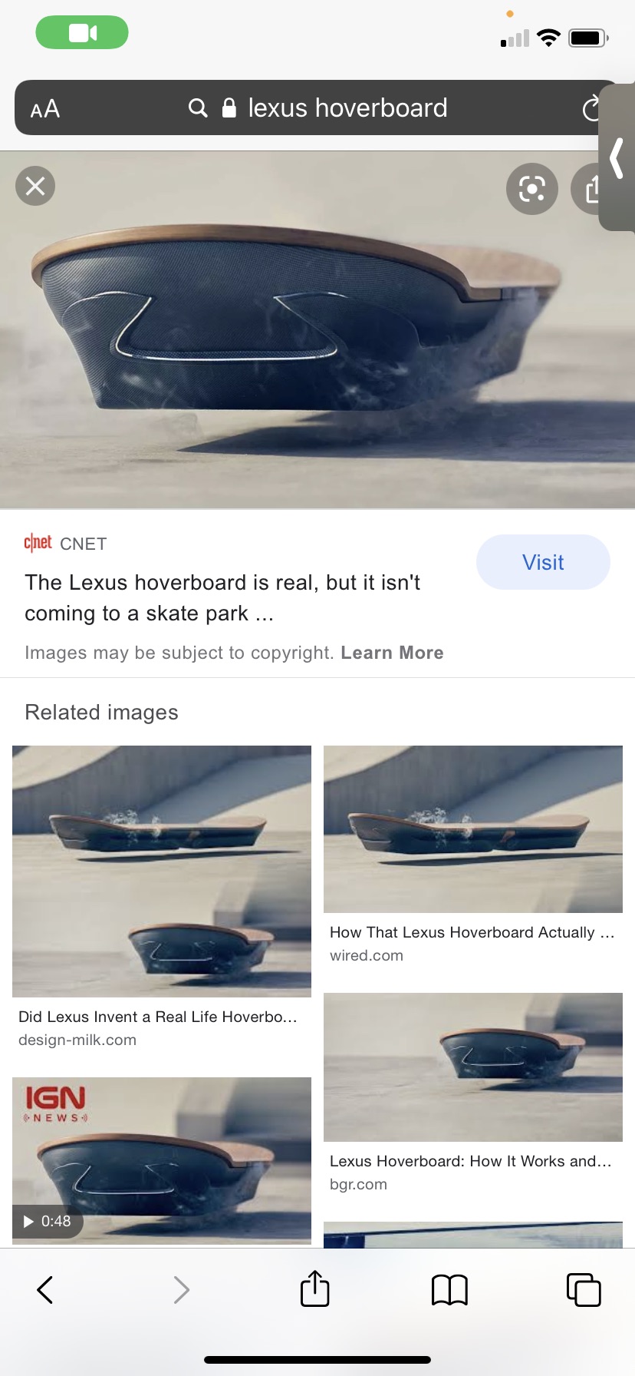The height and width of the screenshot is (1376, 635).
Task: Open the Learn More copyright link
Action: tap(392, 653)
